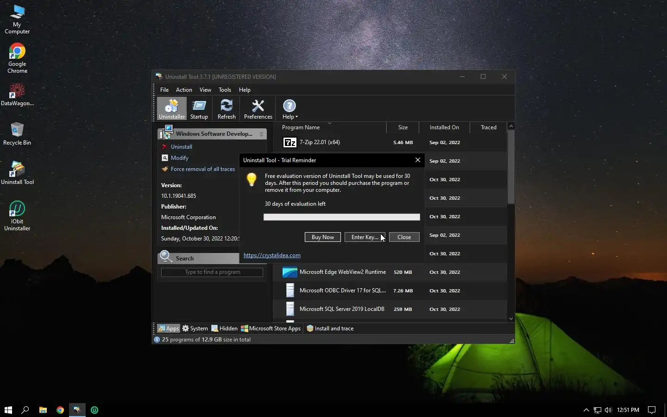This screenshot has width=667, height=417.
Task: Open the Recycle Bin desktop icon
Action: (x=17, y=134)
